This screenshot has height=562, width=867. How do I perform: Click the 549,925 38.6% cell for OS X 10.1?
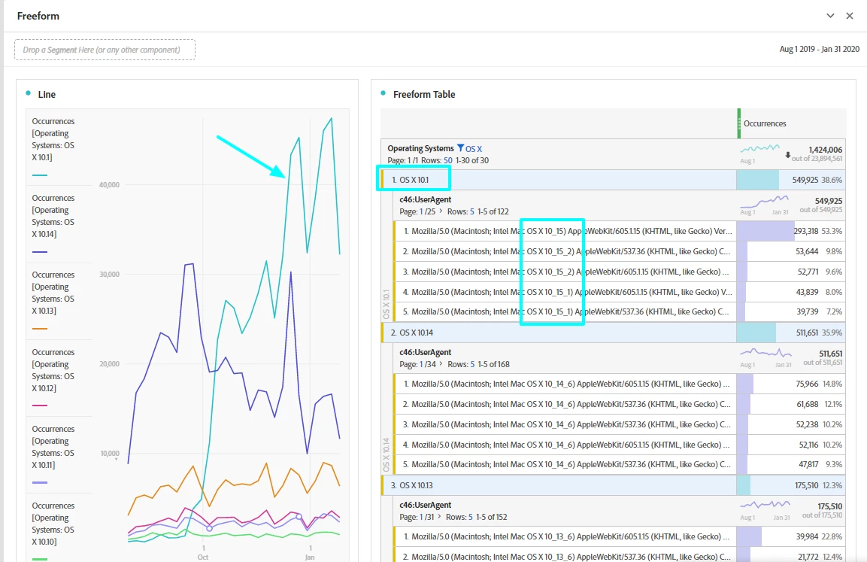click(791, 180)
